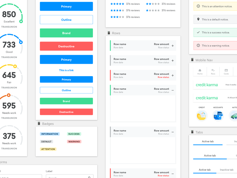Select the INFORMATION badge
This screenshot has width=237, height=178.
pyautogui.click(x=50, y=134)
